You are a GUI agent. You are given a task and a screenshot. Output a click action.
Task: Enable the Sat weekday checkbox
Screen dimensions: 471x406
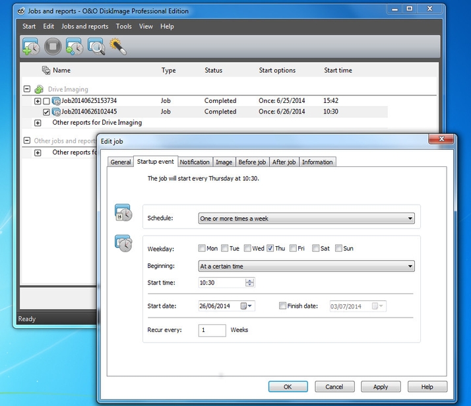[316, 248]
